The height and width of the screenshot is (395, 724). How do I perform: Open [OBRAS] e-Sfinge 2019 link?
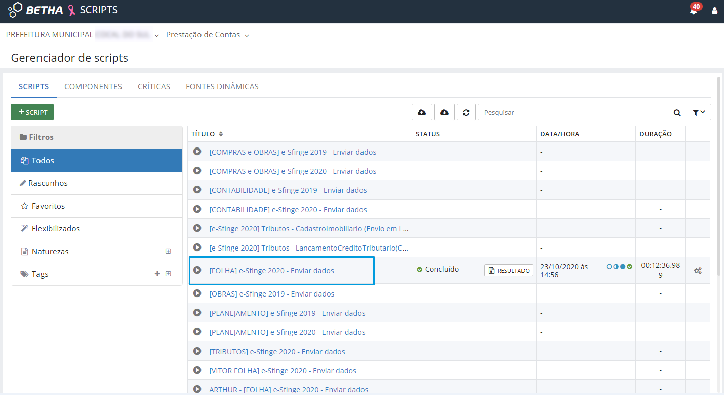[271, 293]
